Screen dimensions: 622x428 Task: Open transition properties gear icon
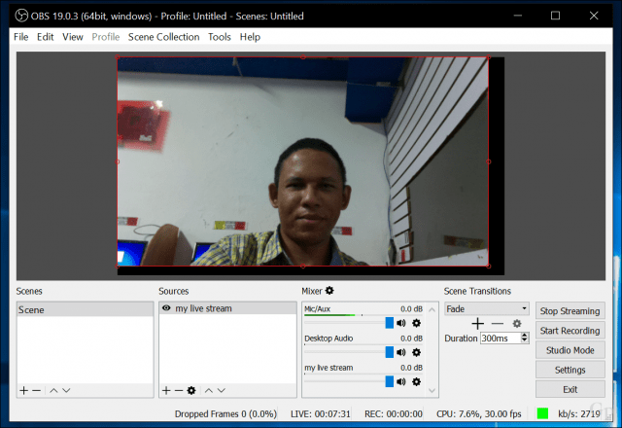(516, 324)
